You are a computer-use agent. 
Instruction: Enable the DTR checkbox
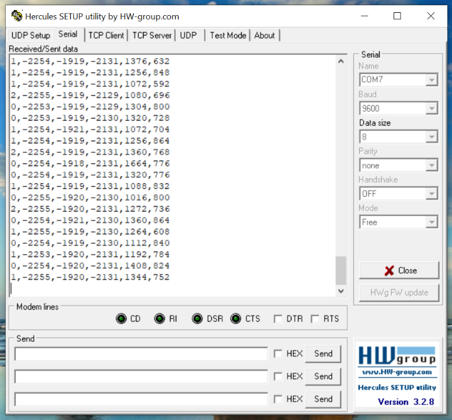[278, 319]
